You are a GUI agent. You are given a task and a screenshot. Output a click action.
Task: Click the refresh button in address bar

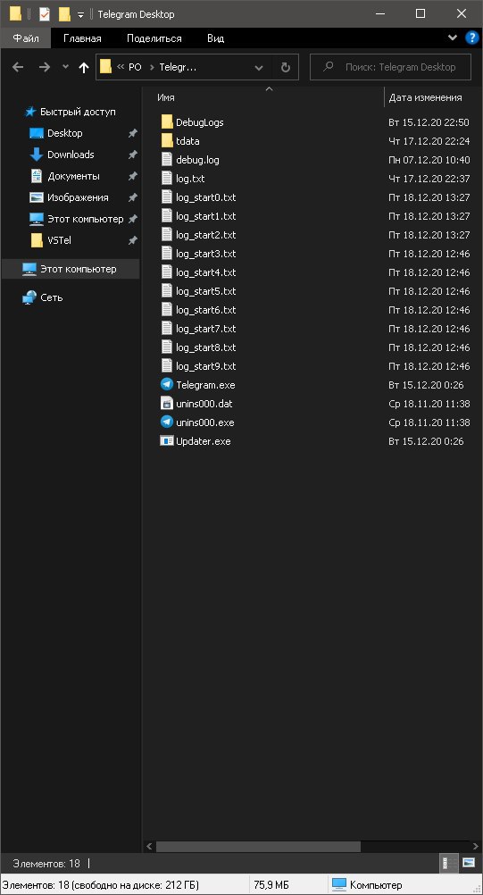click(x=286, y=67)
